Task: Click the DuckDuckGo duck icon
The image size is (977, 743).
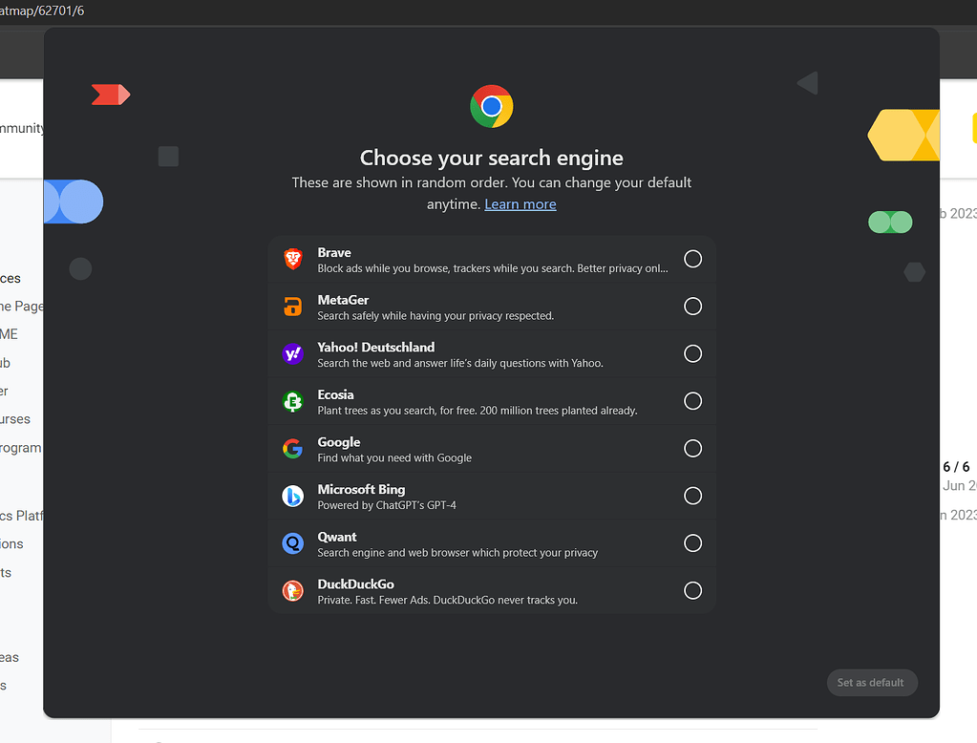Action: [292, 591]
